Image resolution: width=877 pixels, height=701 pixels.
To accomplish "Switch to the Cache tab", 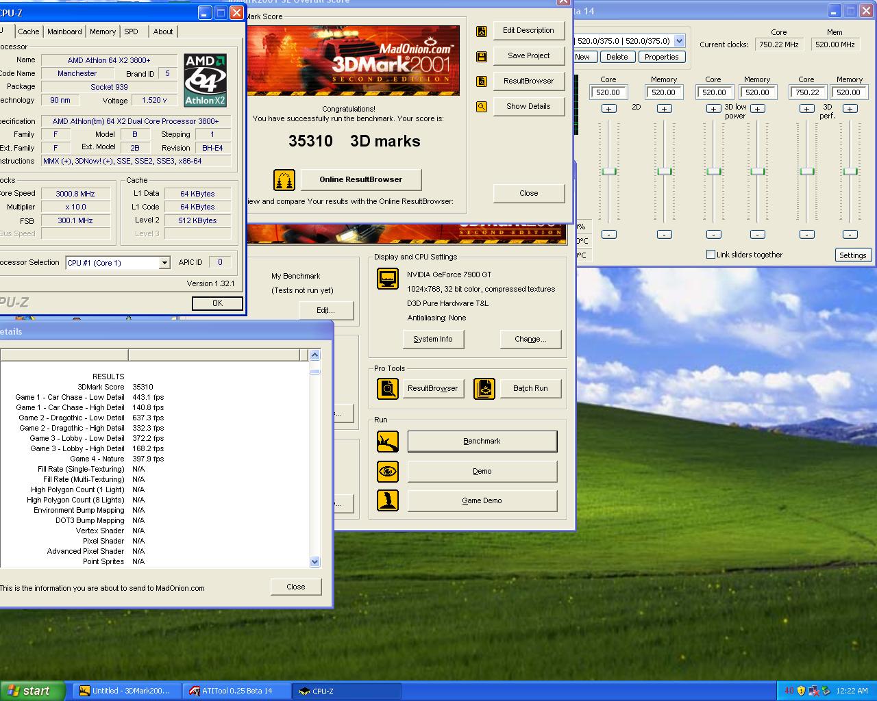I will click(x=29, y=31).
